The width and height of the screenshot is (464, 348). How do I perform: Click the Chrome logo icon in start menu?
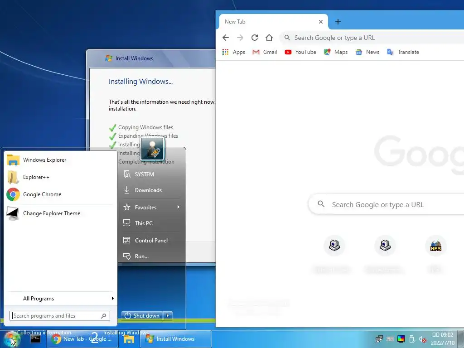click(13, 194)
